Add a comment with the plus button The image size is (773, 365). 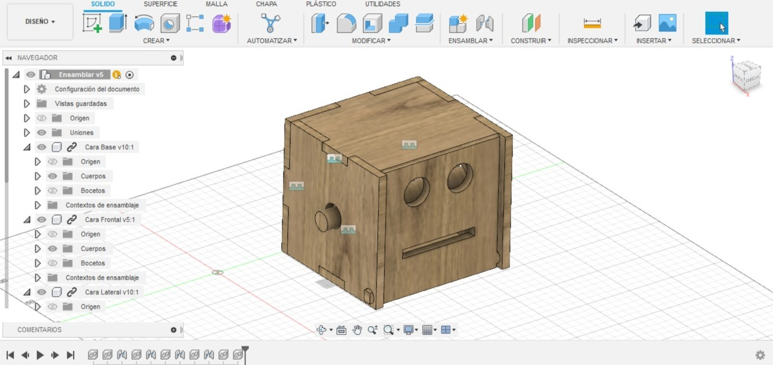click(x=173, y=330)
